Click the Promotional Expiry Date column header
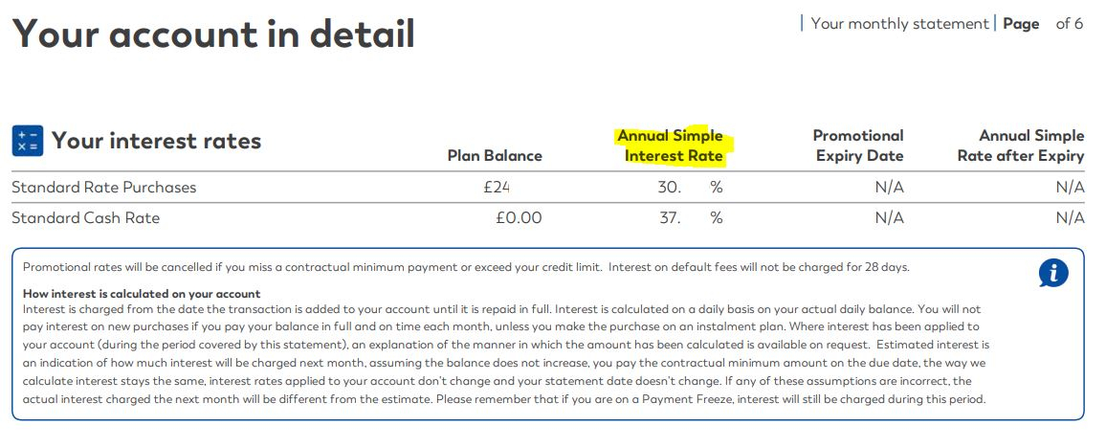 tap(858, 146)
